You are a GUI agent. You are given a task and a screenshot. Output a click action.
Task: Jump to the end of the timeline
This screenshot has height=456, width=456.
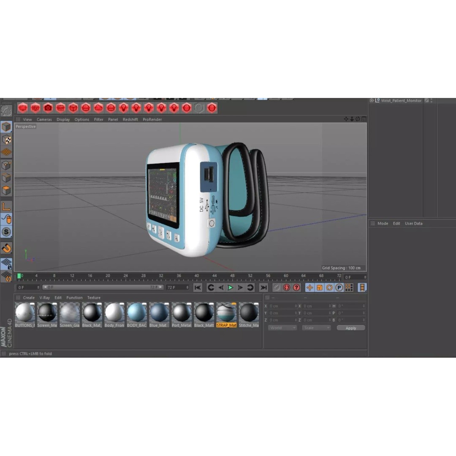263,288
